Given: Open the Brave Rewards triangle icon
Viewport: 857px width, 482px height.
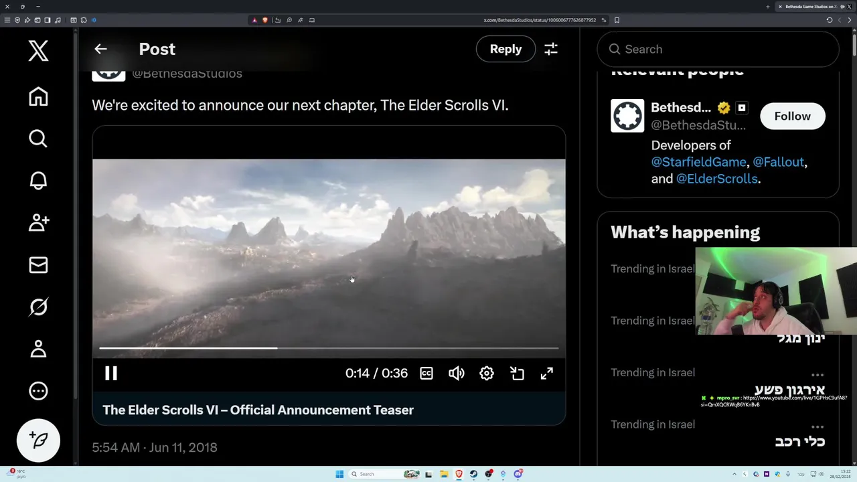Looking at the screenshot, I should tap(254, 20).
